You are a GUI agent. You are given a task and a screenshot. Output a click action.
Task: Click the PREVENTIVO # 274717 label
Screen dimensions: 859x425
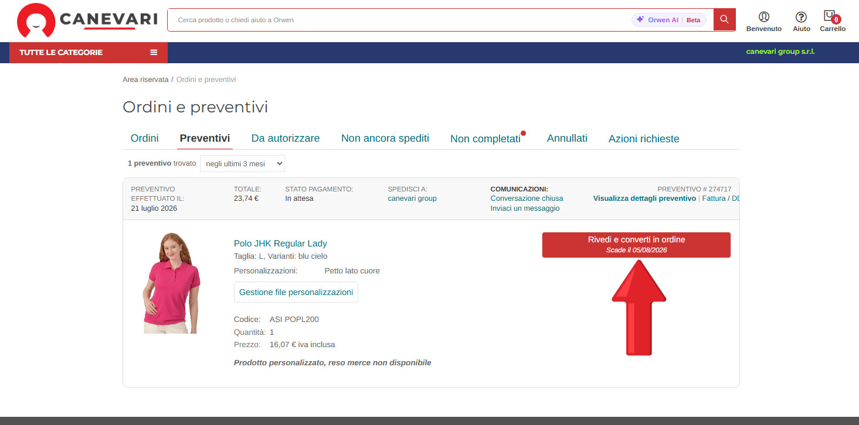click(694, 189)
